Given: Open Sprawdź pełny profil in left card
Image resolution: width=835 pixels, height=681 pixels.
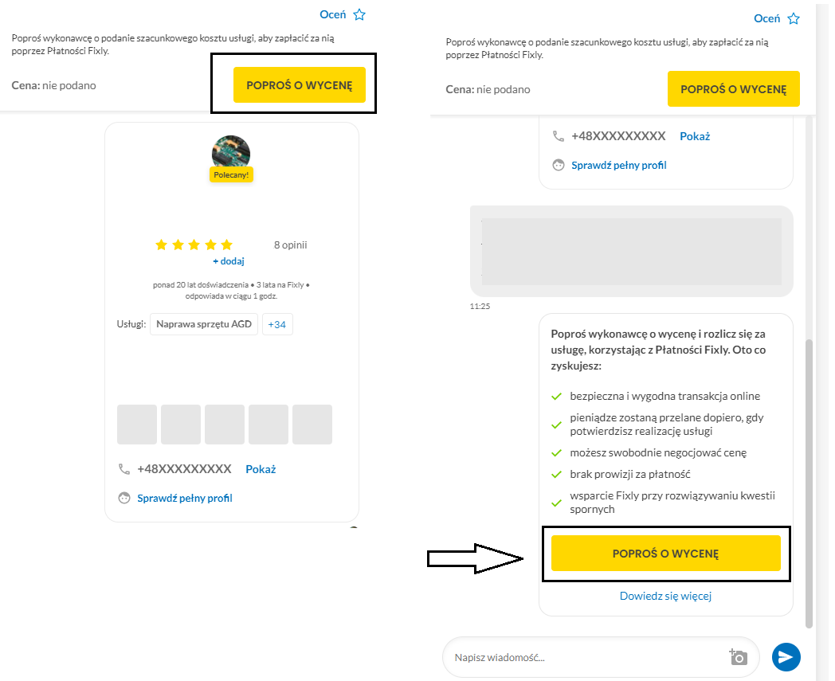Looking at the screenshot, I should [185, 498].
